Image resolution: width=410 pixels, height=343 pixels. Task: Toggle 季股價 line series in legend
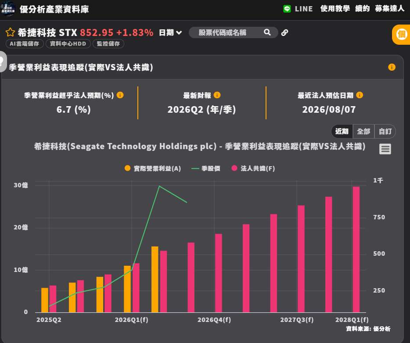pos(206,168)
